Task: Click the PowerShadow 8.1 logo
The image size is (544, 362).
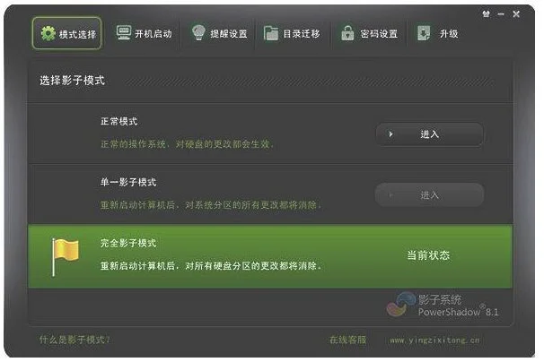Action: (443, 305)
